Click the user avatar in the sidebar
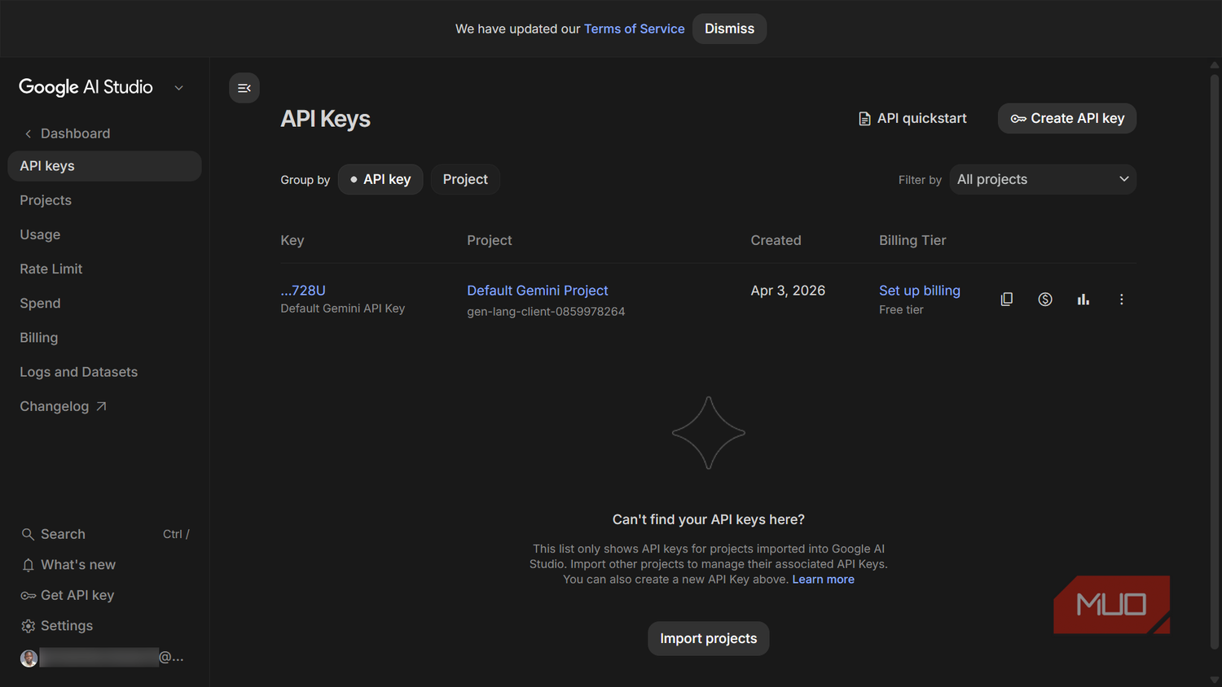 [29, 658]
